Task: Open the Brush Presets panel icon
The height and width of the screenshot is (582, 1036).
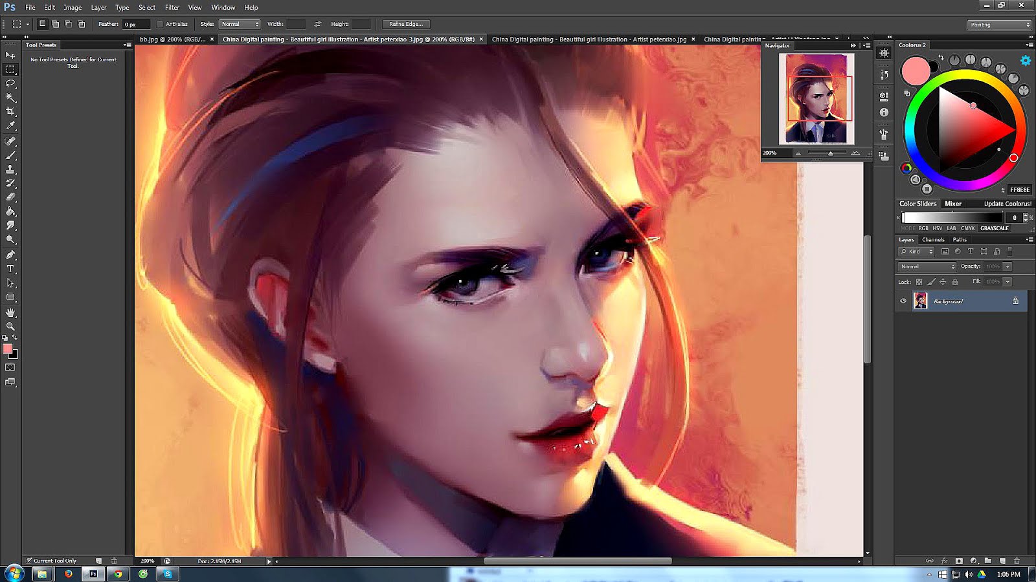Action: pos(884,135)
